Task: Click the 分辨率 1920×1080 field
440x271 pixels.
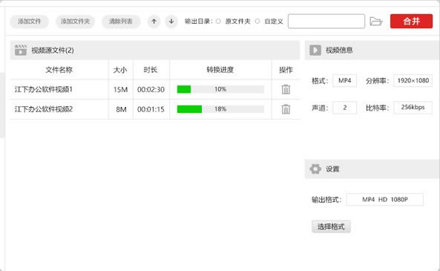Action: (x=413, y=81)
